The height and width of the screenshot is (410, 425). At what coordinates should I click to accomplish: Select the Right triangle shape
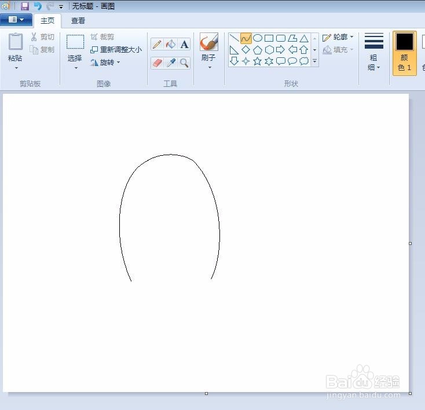[234, 50]
